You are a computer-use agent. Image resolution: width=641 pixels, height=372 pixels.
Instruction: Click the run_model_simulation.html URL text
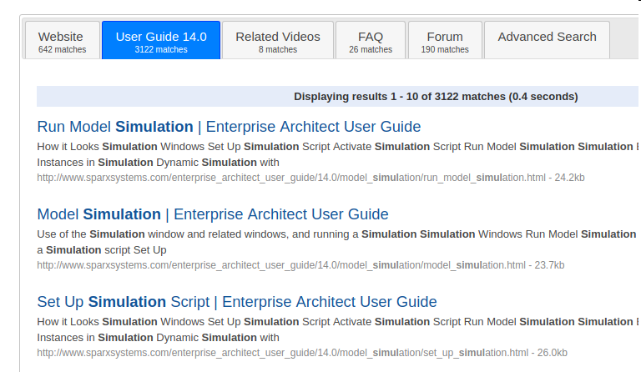(310, 178)
